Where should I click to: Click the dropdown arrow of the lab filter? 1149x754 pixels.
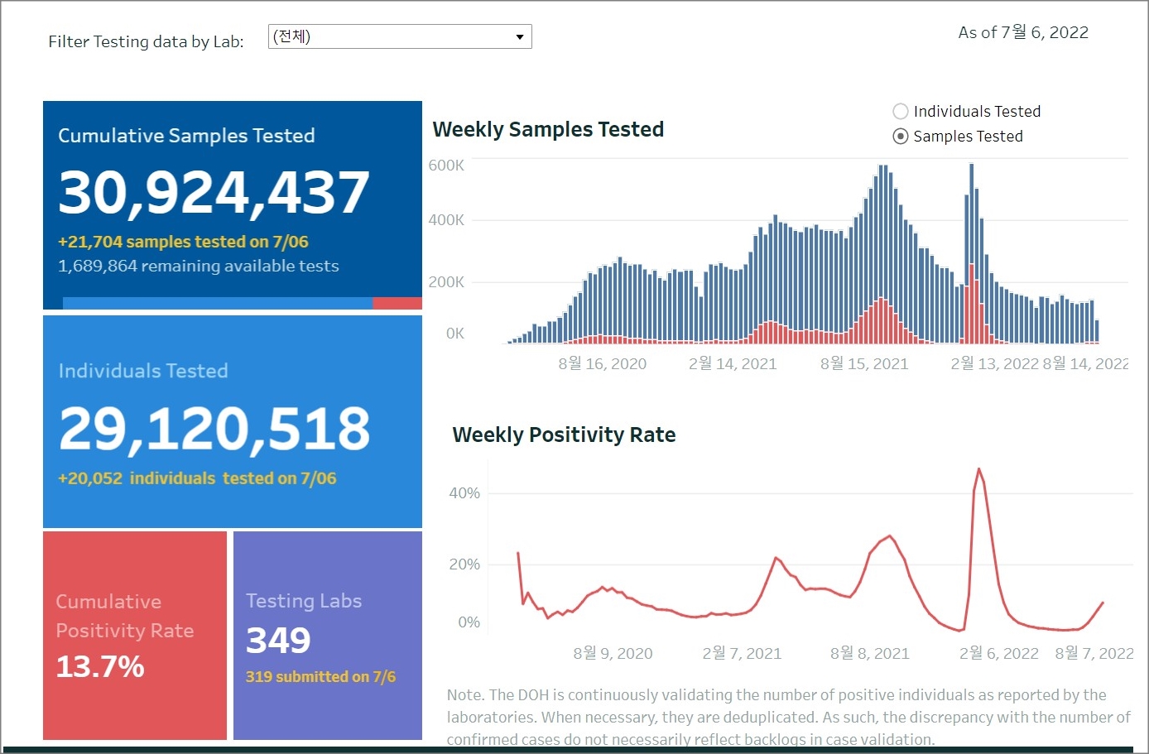click(x=520, y=37)
